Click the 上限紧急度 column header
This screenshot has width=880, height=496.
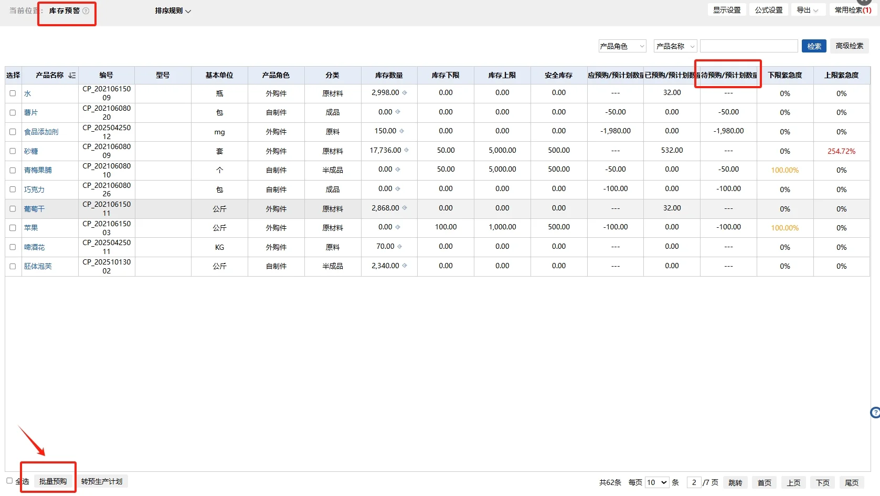pos(842,76)
